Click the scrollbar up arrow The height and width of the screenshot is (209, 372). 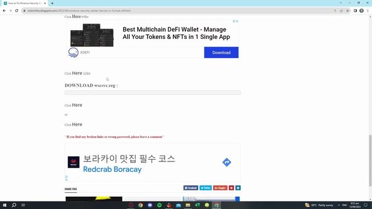pyautogui.click(x=370, y=17)
